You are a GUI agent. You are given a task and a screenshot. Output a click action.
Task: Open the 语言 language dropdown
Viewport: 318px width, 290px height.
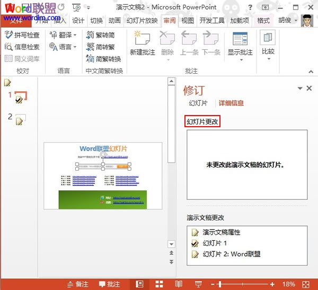(x=63, y=47)
